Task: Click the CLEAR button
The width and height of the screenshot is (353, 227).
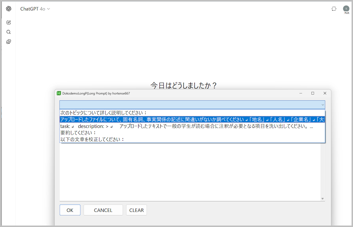Action: pos(136,210)
